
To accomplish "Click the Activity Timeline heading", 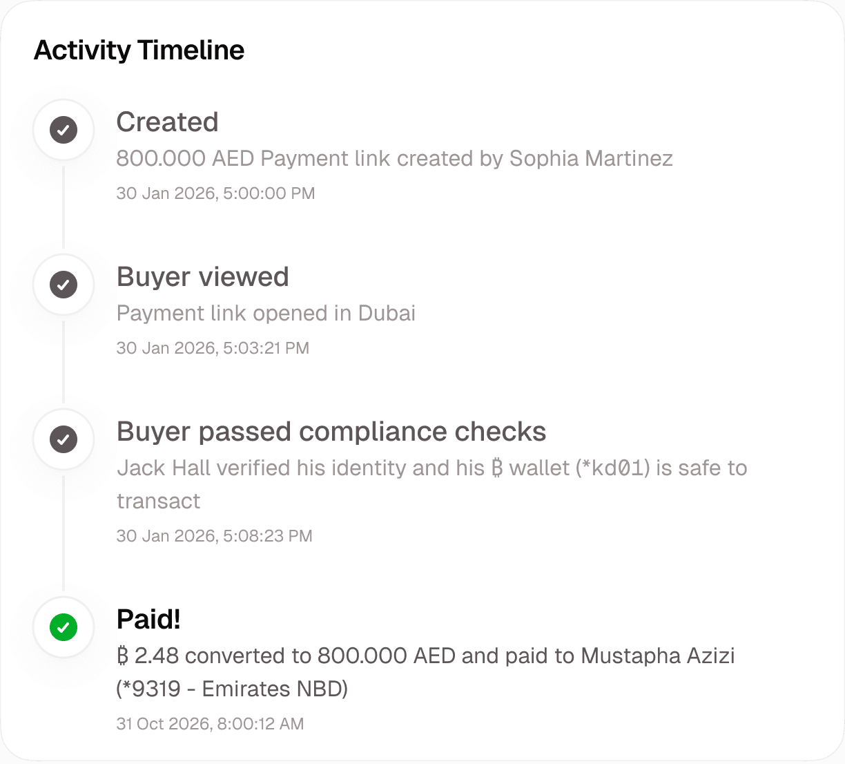I will point(139,50).
